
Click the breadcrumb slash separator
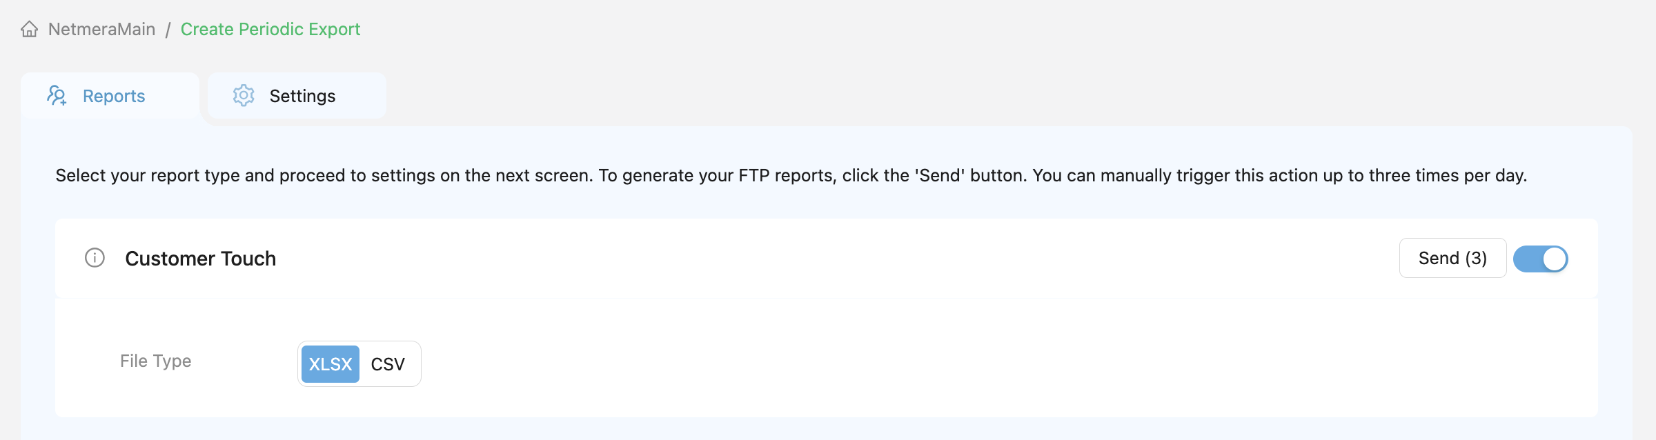tap(168, 30)
